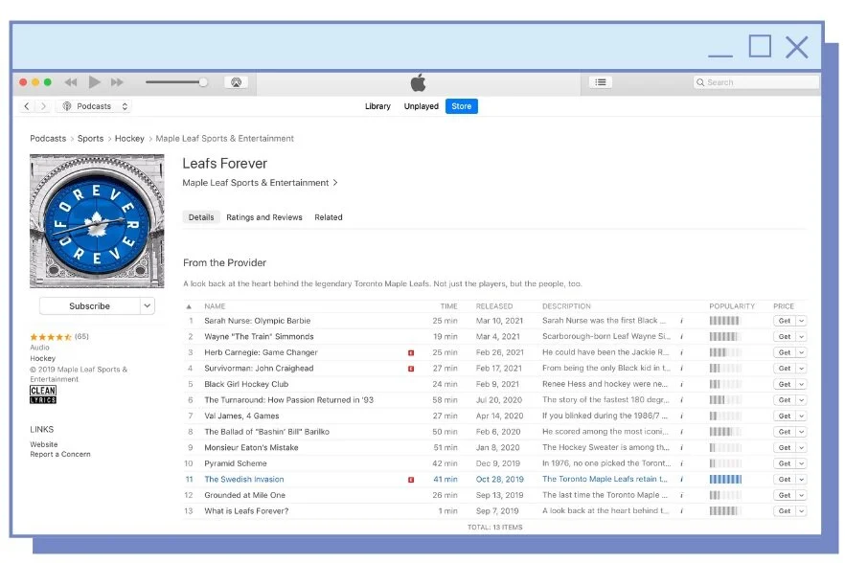
Task: Start playback with the play button
Action: tap(94, 82)
